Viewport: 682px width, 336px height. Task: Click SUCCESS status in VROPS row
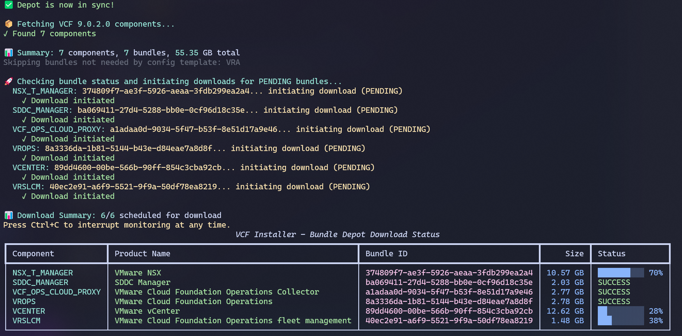pyautogui.click(x=614, y=302)
